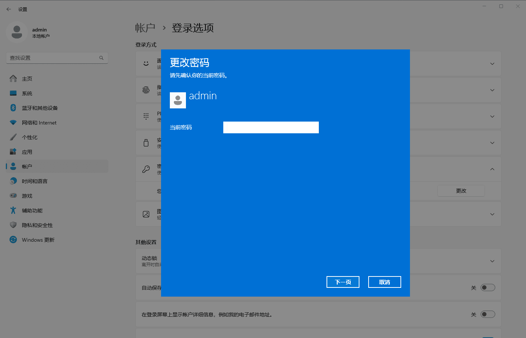Screen dimensions: 526x338
Task: Click the Windows 更新 refresh icon
Action: [13, 239]
